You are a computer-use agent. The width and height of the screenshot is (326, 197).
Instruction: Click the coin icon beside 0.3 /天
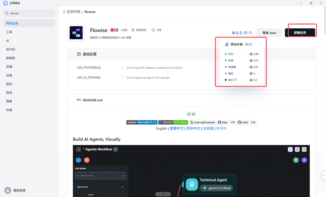point(233,33)
